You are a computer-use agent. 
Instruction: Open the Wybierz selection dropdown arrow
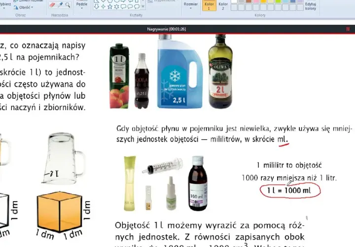tap(4, 8)
